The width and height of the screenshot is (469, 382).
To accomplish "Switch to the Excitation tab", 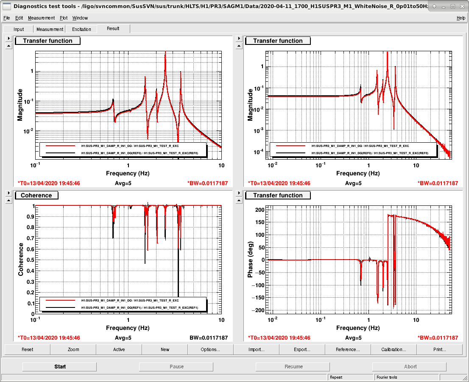I will (81, 29).
